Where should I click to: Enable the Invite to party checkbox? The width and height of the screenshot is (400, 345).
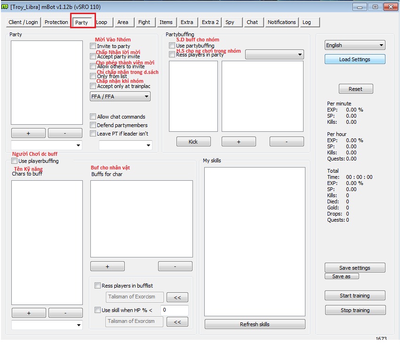[93, 46]
